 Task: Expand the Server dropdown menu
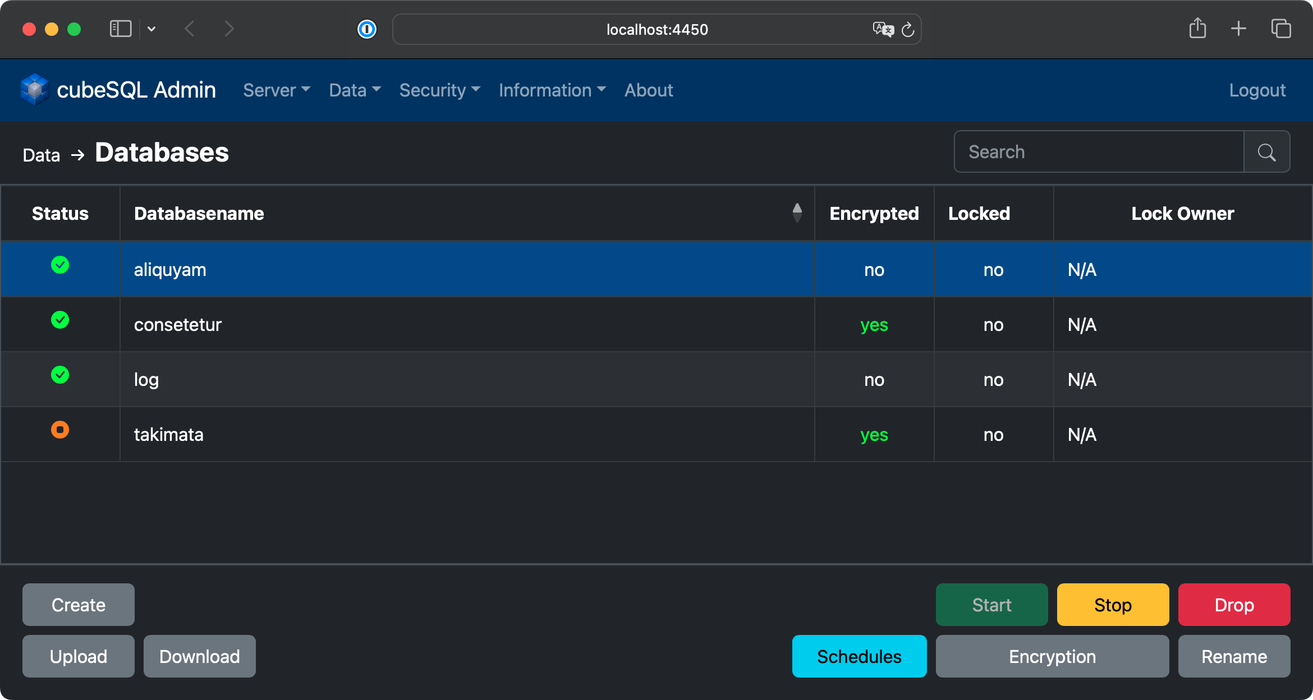tap(276, 90)
